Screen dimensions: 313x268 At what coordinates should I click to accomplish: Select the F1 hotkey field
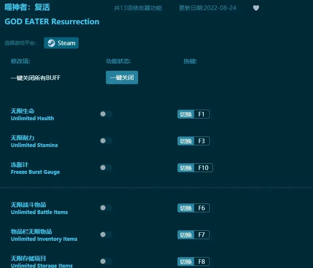pos(202,114)
